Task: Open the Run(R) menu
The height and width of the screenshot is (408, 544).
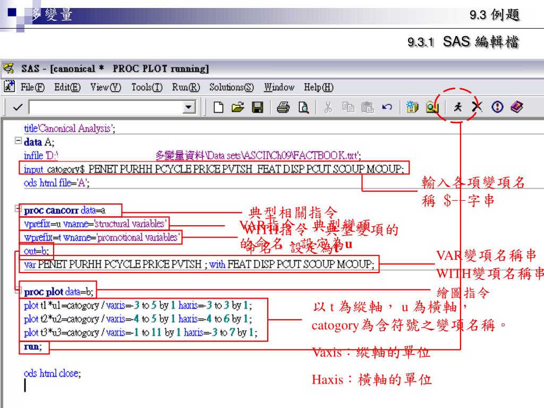Action: [186, 87]
